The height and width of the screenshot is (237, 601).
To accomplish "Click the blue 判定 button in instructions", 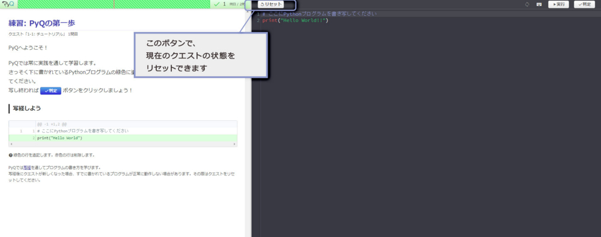I will [50, 91].
